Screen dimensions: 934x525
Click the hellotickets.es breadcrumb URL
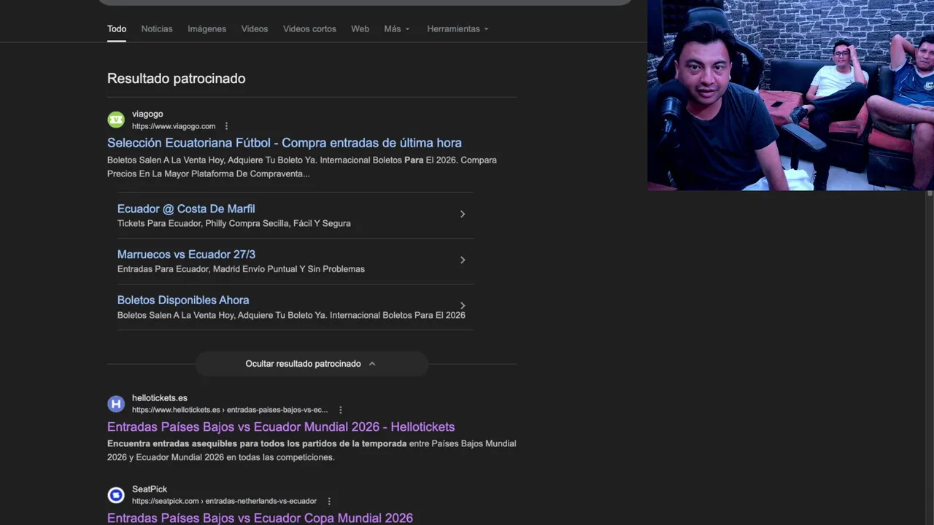(x=230, y=410)
